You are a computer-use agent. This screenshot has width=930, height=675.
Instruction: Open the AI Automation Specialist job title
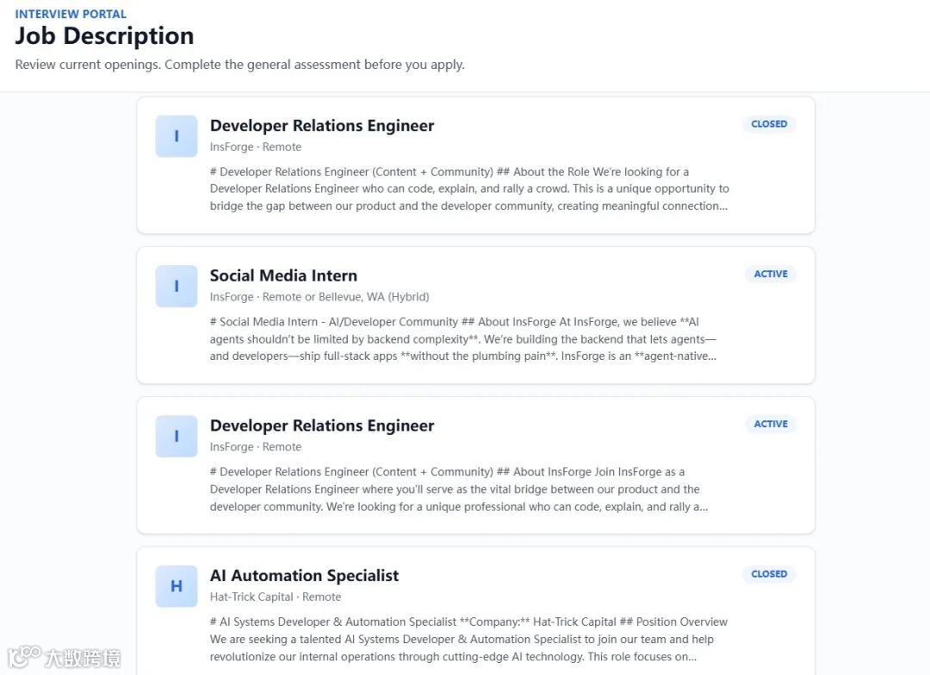[x=304, y=576]
